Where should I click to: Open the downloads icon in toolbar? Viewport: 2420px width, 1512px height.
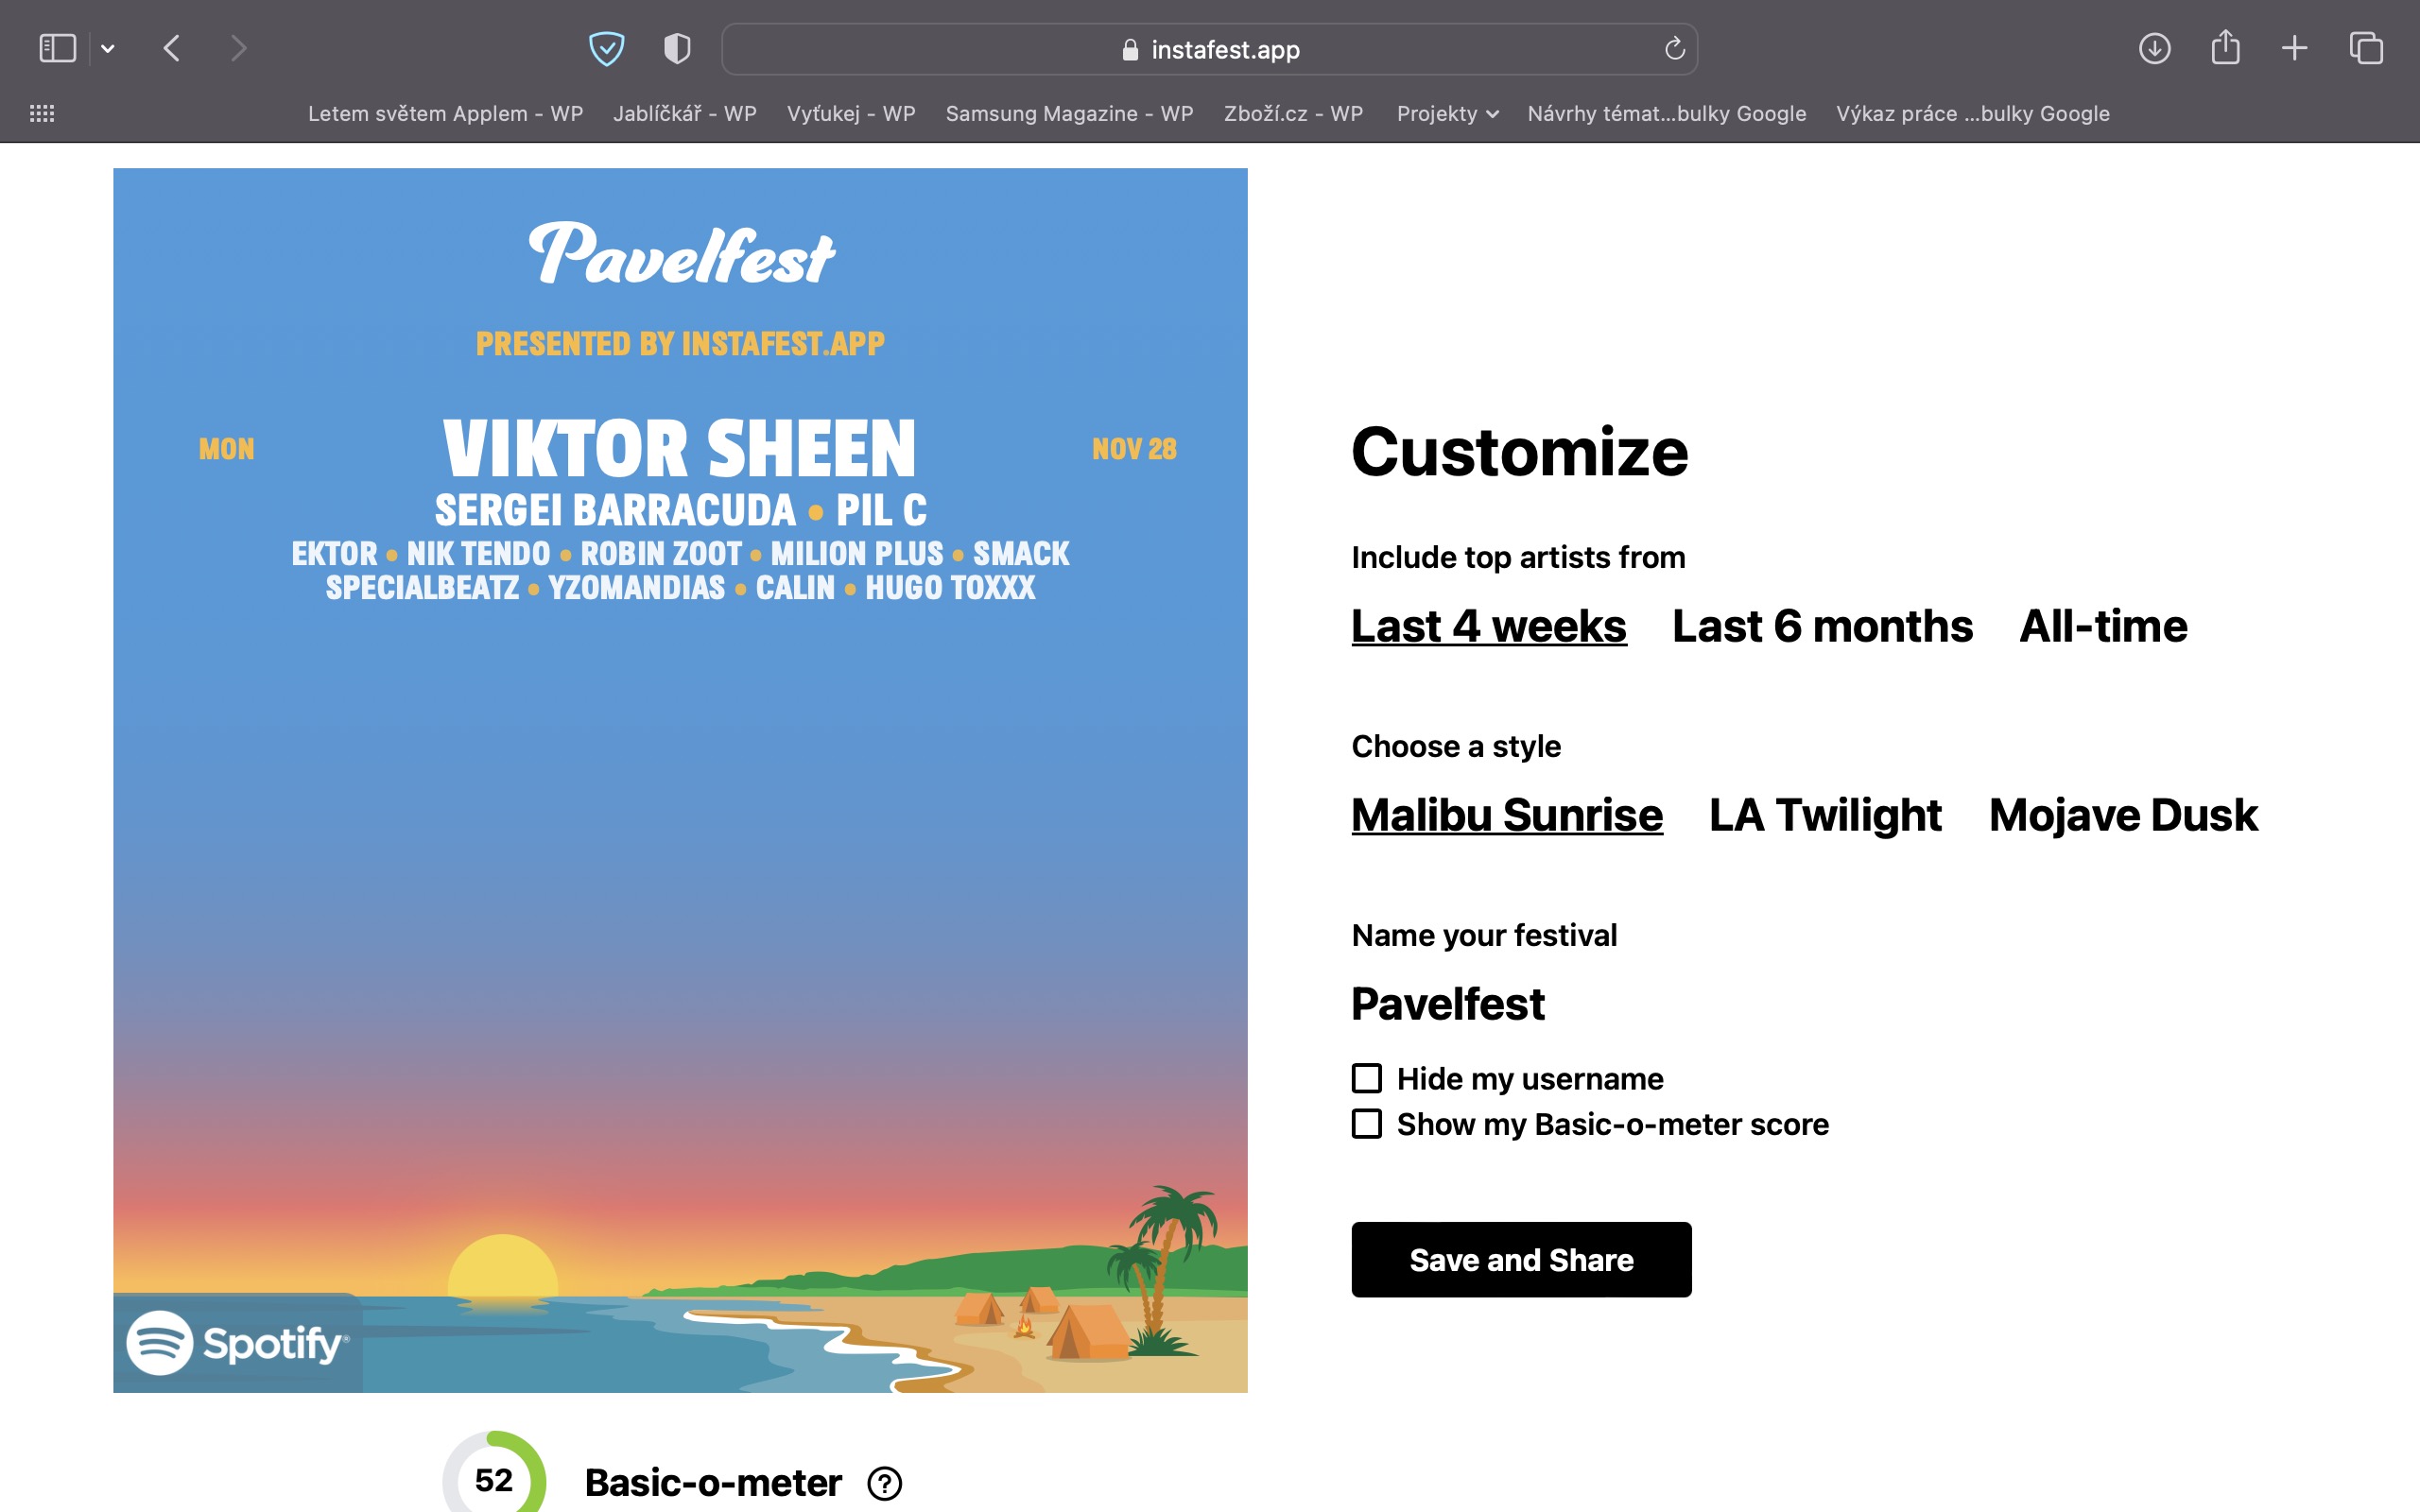[2154, 48]
